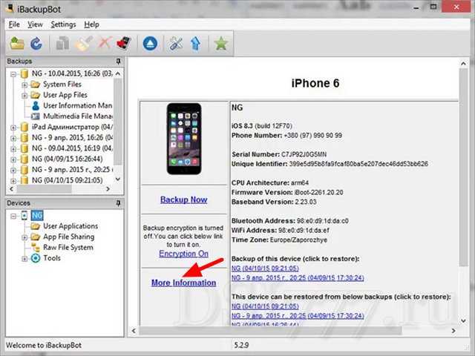Open the Settings menu

(x=63, y=24)
